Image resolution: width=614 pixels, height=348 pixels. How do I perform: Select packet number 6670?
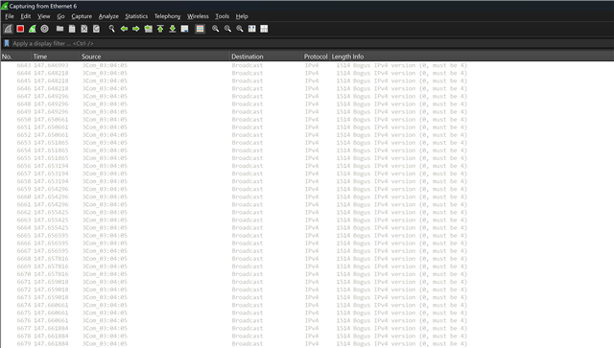tap(23, 274)
